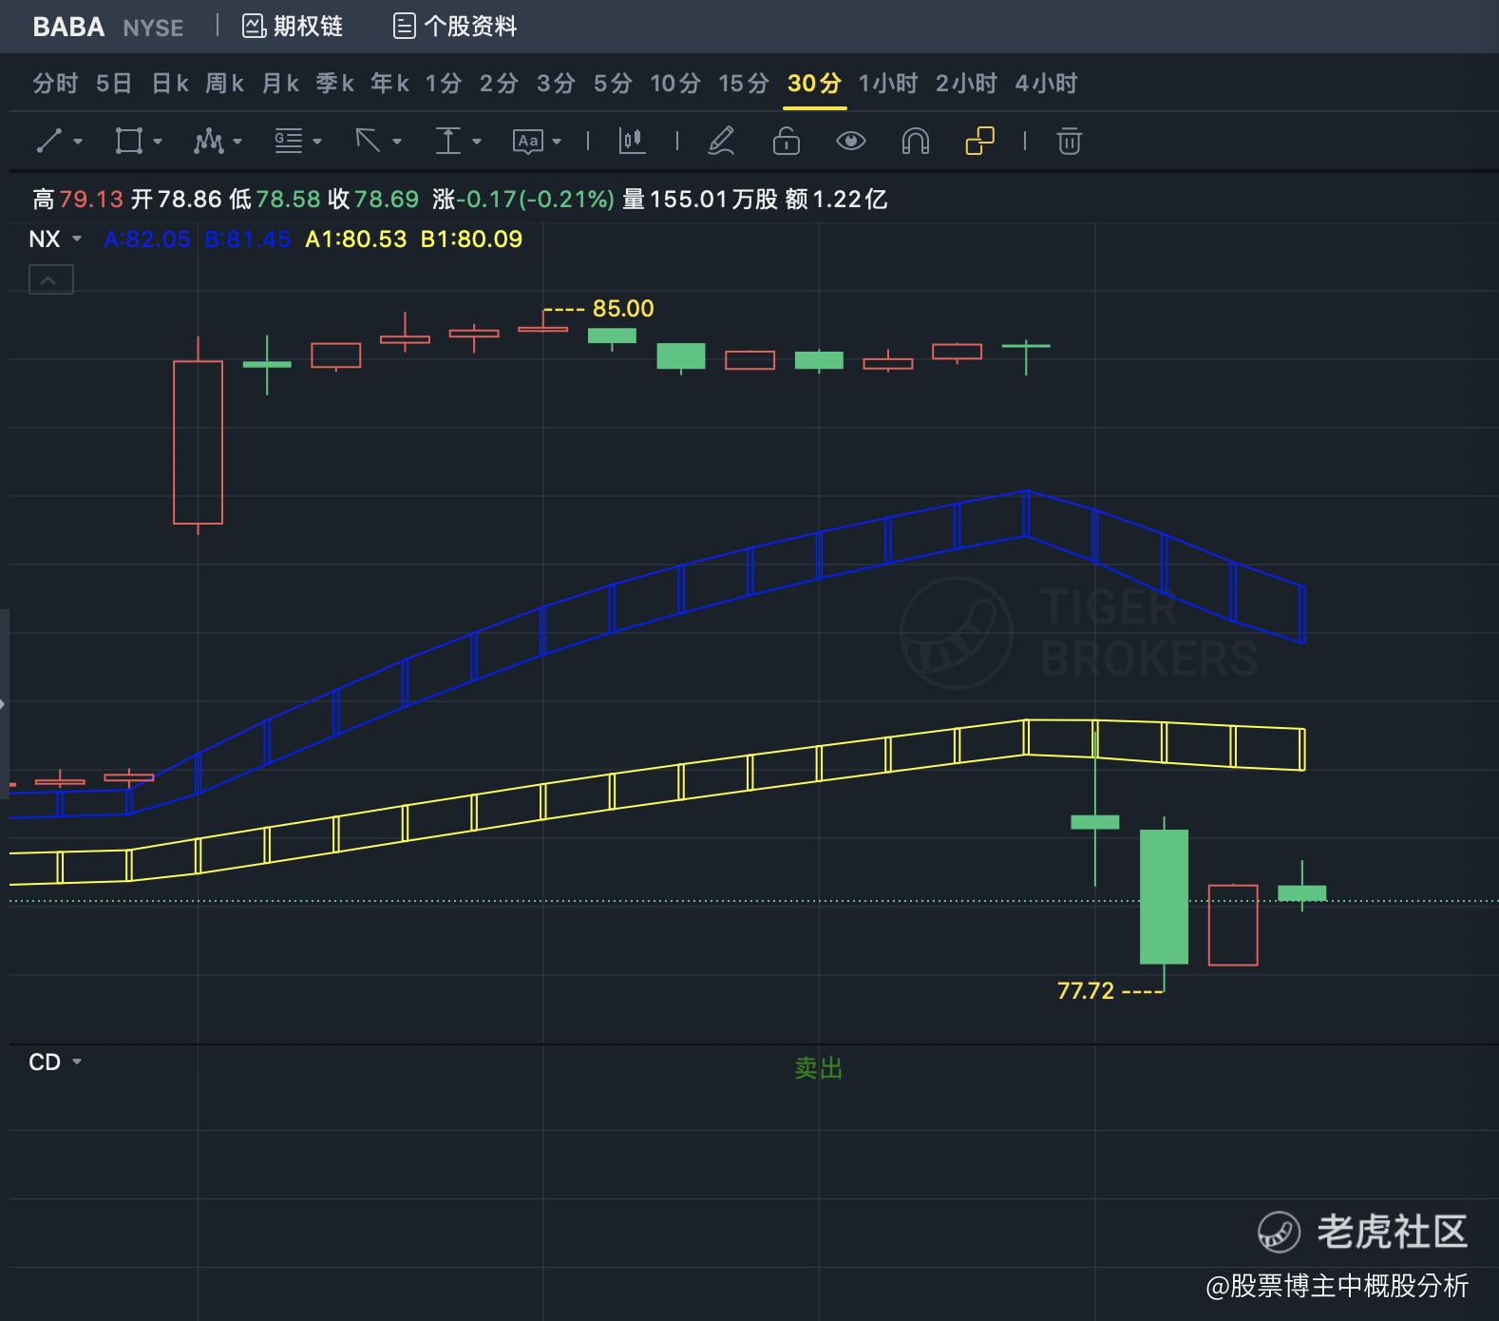Click the big green candle above 77.72
The width and height of the screenshot is (1499, 1321).
(x=1164, y=896)
